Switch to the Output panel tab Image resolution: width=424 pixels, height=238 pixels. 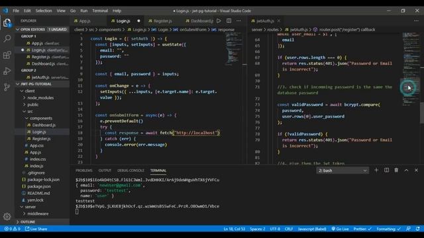(x=105, y=171)
